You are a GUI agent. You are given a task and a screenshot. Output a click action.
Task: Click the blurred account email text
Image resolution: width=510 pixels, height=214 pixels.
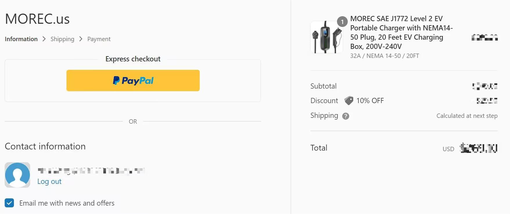coord(91,171)
